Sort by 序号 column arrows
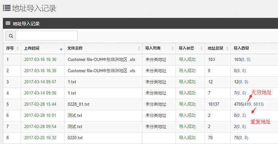The width and height of the screenshot is (278, 144). pyautogui.click(x=17, y=48)
